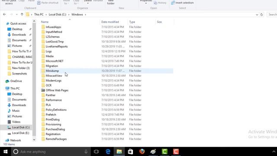Image resolution: width=277 pixels, height=156 pixels.
Task: Click the Windows Start button
Action: (x=6, y=152)
